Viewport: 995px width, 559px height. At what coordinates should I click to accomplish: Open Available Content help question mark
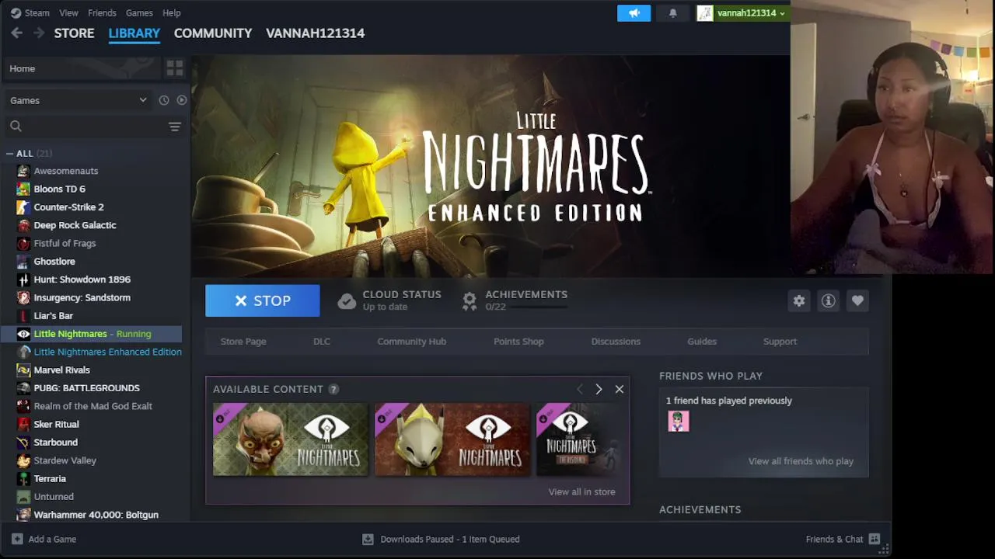333,389
